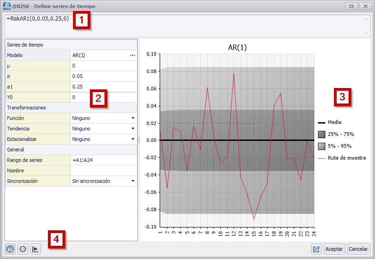375x259 pixels.
Task: Click the μ value field
Action: 104,66
